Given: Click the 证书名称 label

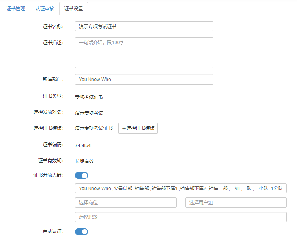Looking at the screenshot, I should pyautogui.click(x=53, y=27).
